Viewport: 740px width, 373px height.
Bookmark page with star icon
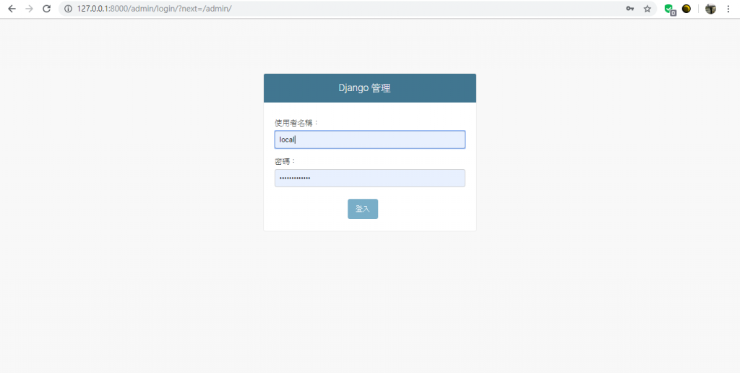[x=647, y=9]
